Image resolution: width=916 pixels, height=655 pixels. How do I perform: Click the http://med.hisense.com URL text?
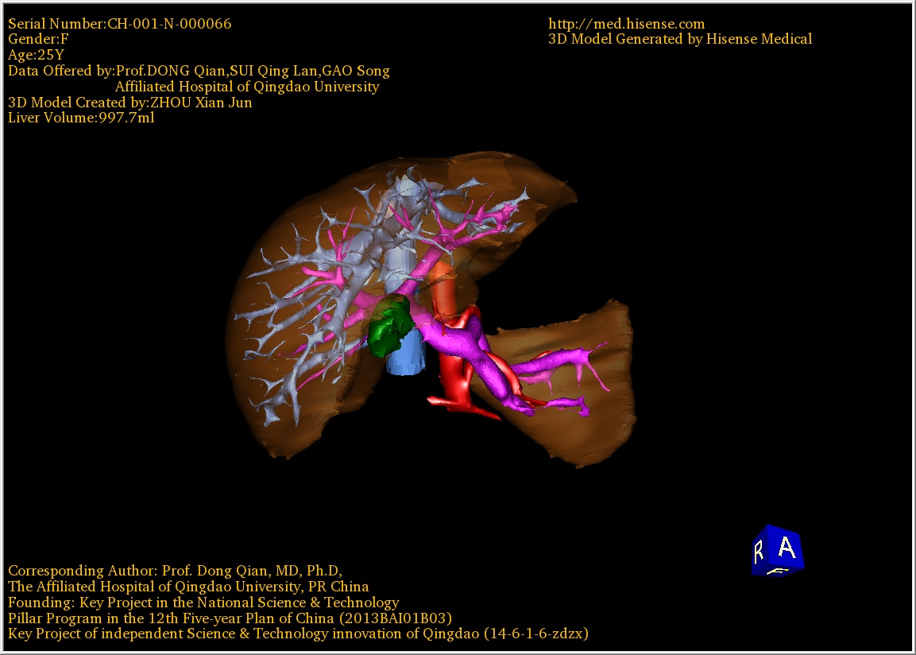point(626,24)
